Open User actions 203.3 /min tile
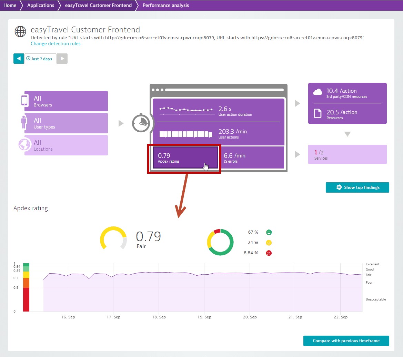This screenshot has height=357, width=403. 219,134
